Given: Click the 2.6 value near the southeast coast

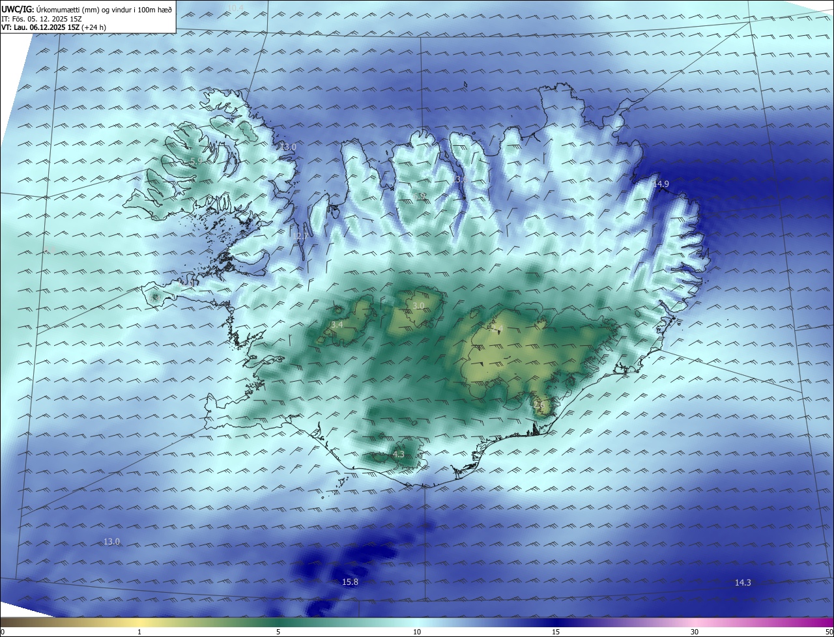Looking at the screenshot, I should (x=538, y=405).
